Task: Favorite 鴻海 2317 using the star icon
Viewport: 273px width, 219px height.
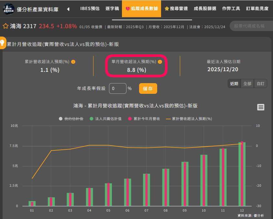Action: point(5,26)
